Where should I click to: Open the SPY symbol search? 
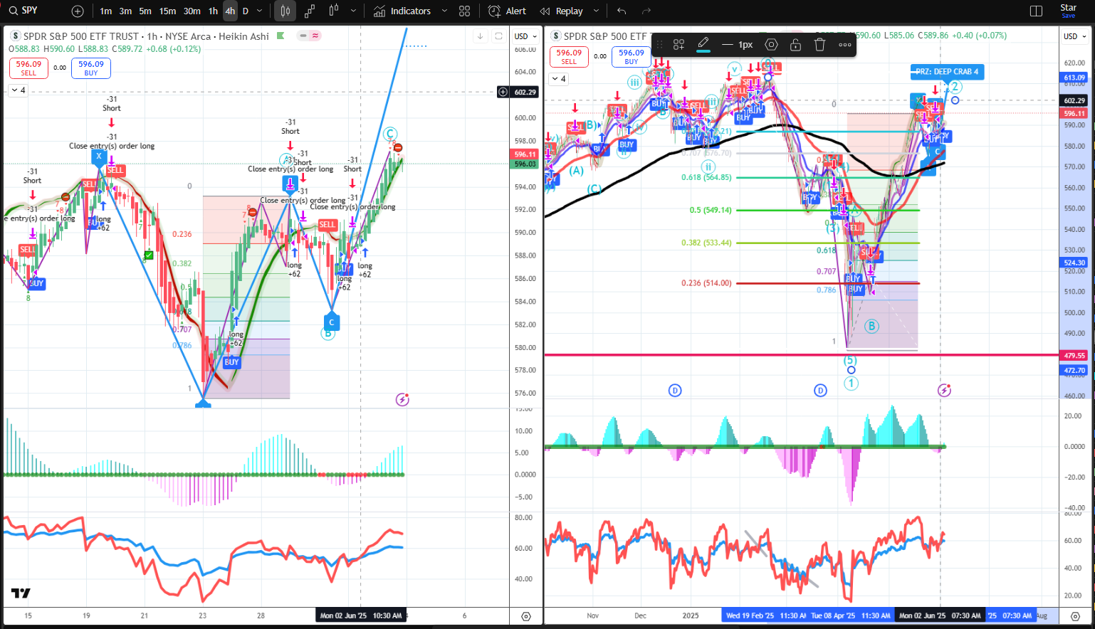[24, 11]
